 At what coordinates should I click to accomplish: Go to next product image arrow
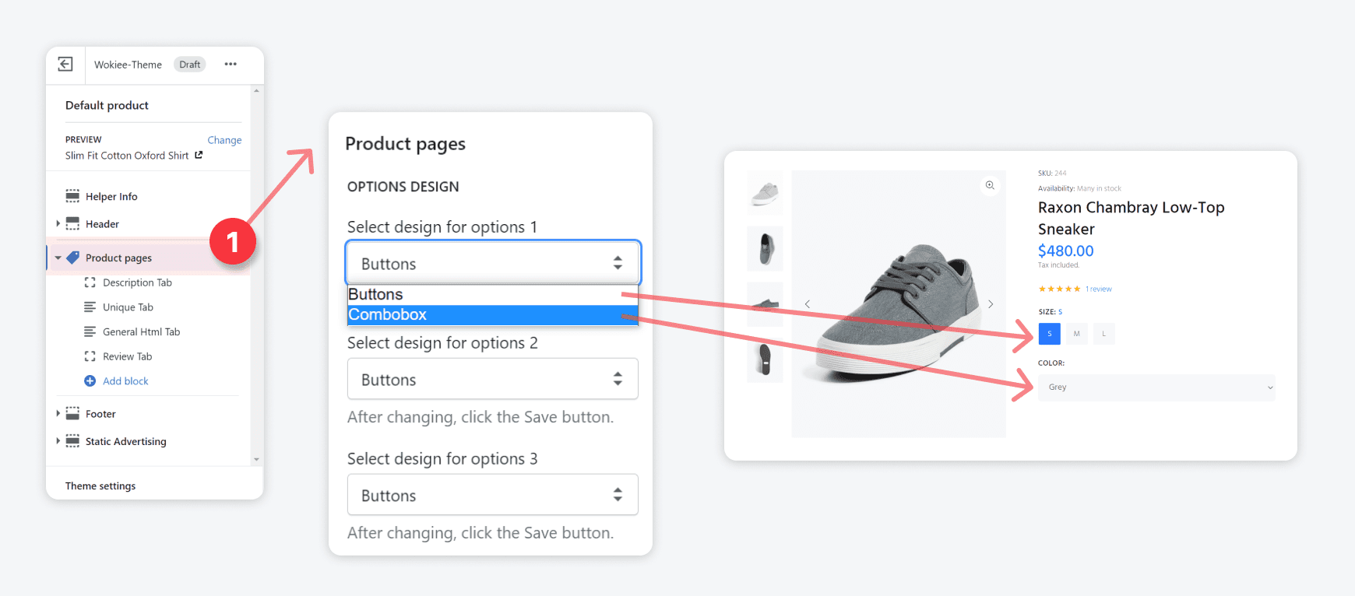pyautogui.click(x=991, y=304)
